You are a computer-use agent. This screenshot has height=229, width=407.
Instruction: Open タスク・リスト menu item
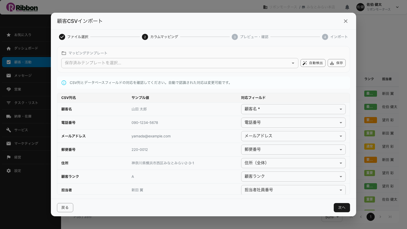pyautogui.click(x=26, y=103)
